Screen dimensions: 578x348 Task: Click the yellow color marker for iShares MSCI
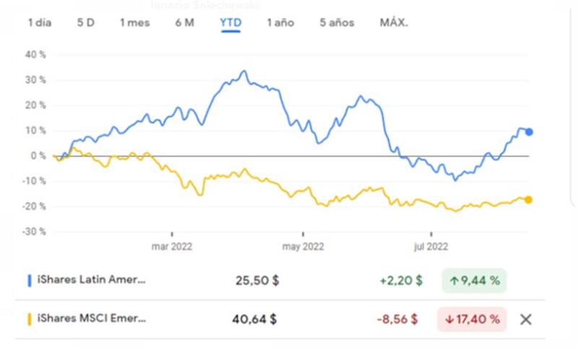click(30, 319)
